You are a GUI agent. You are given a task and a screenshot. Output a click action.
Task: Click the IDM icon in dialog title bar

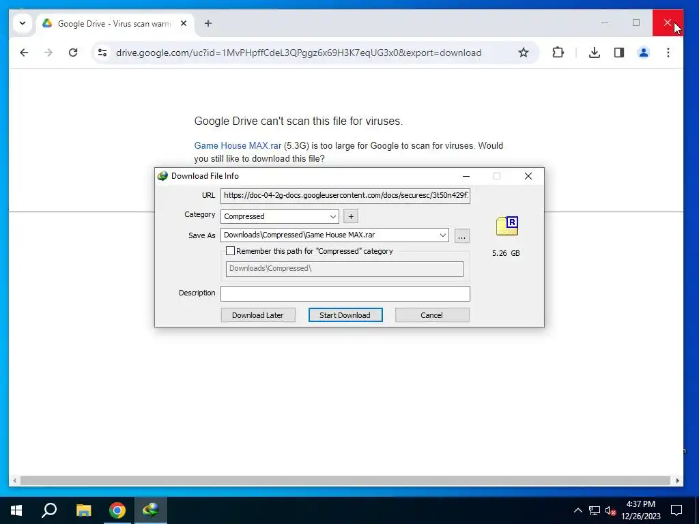tap(162, 176)
